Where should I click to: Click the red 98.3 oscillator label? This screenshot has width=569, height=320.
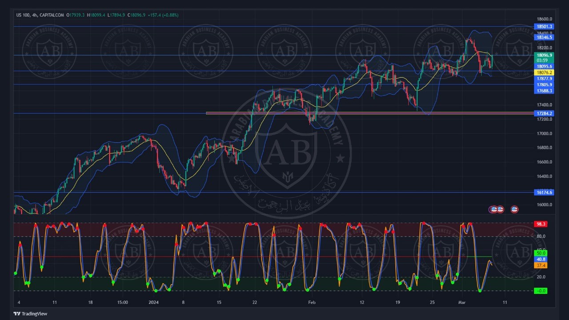click(x=541, y=224)
